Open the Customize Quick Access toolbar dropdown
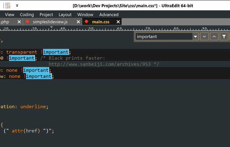 (17, 6)
